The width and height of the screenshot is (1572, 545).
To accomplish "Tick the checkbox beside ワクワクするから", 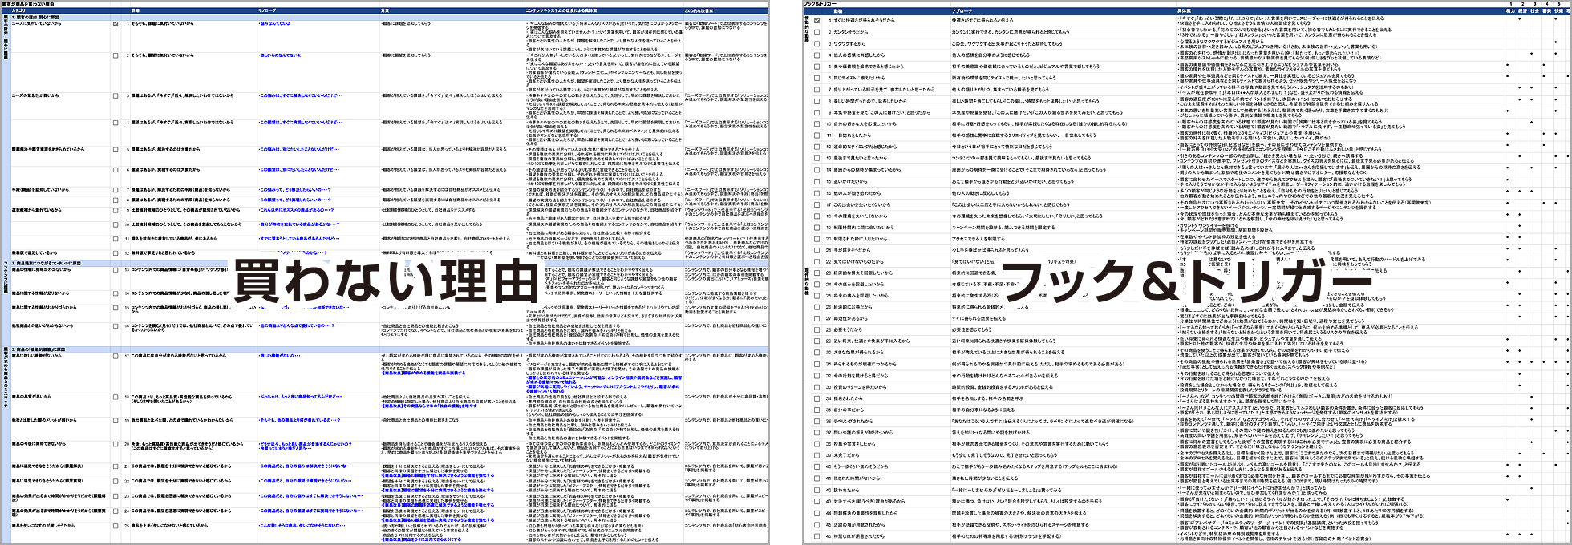I will [816, 44].
